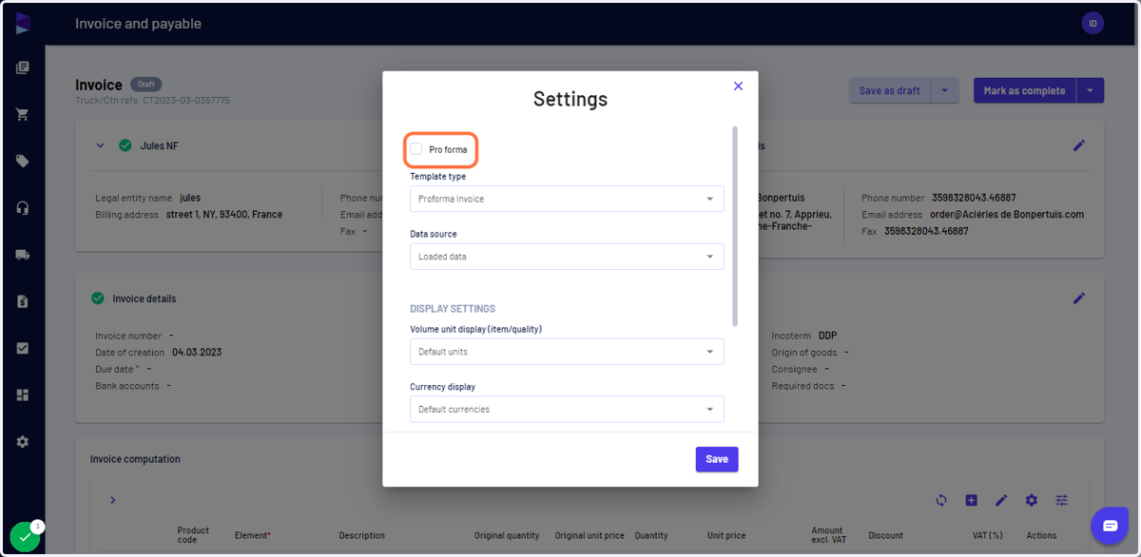Viewport: 1141px width, 557px height.
Task: Click the Mark as complete button
Action: (x=1024, y=91)
